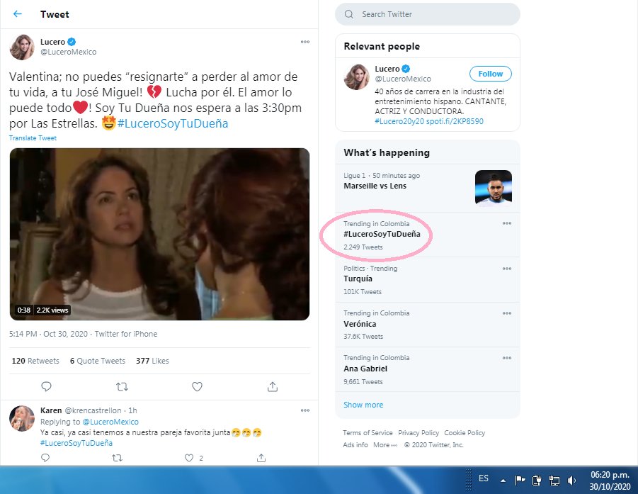Open the spoti.fi/2KP8590 link in bio
The width and height of the screenshot is (638, 494).
click(x=455, y=121)
